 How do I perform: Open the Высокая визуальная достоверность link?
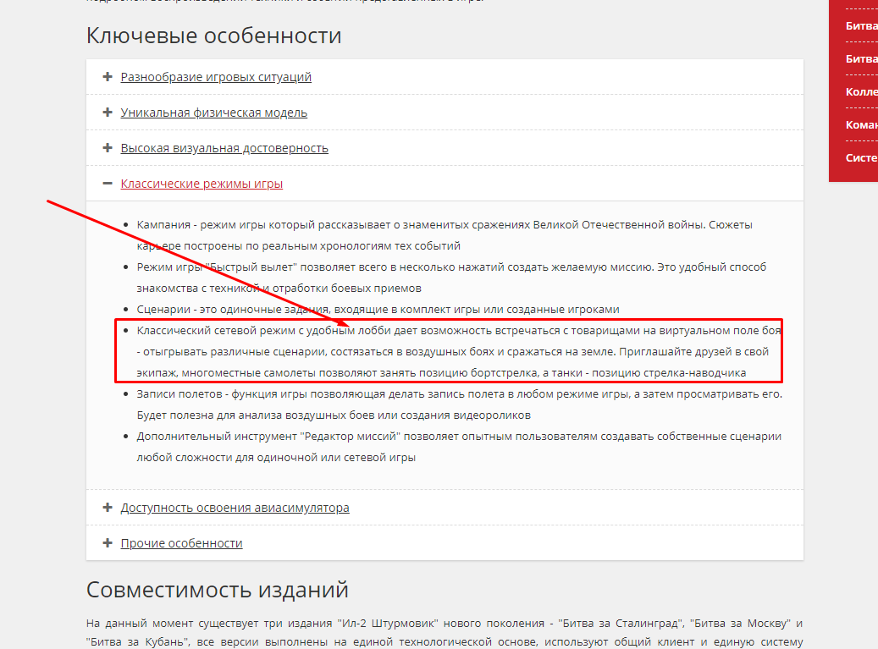(x=224, y=148)
